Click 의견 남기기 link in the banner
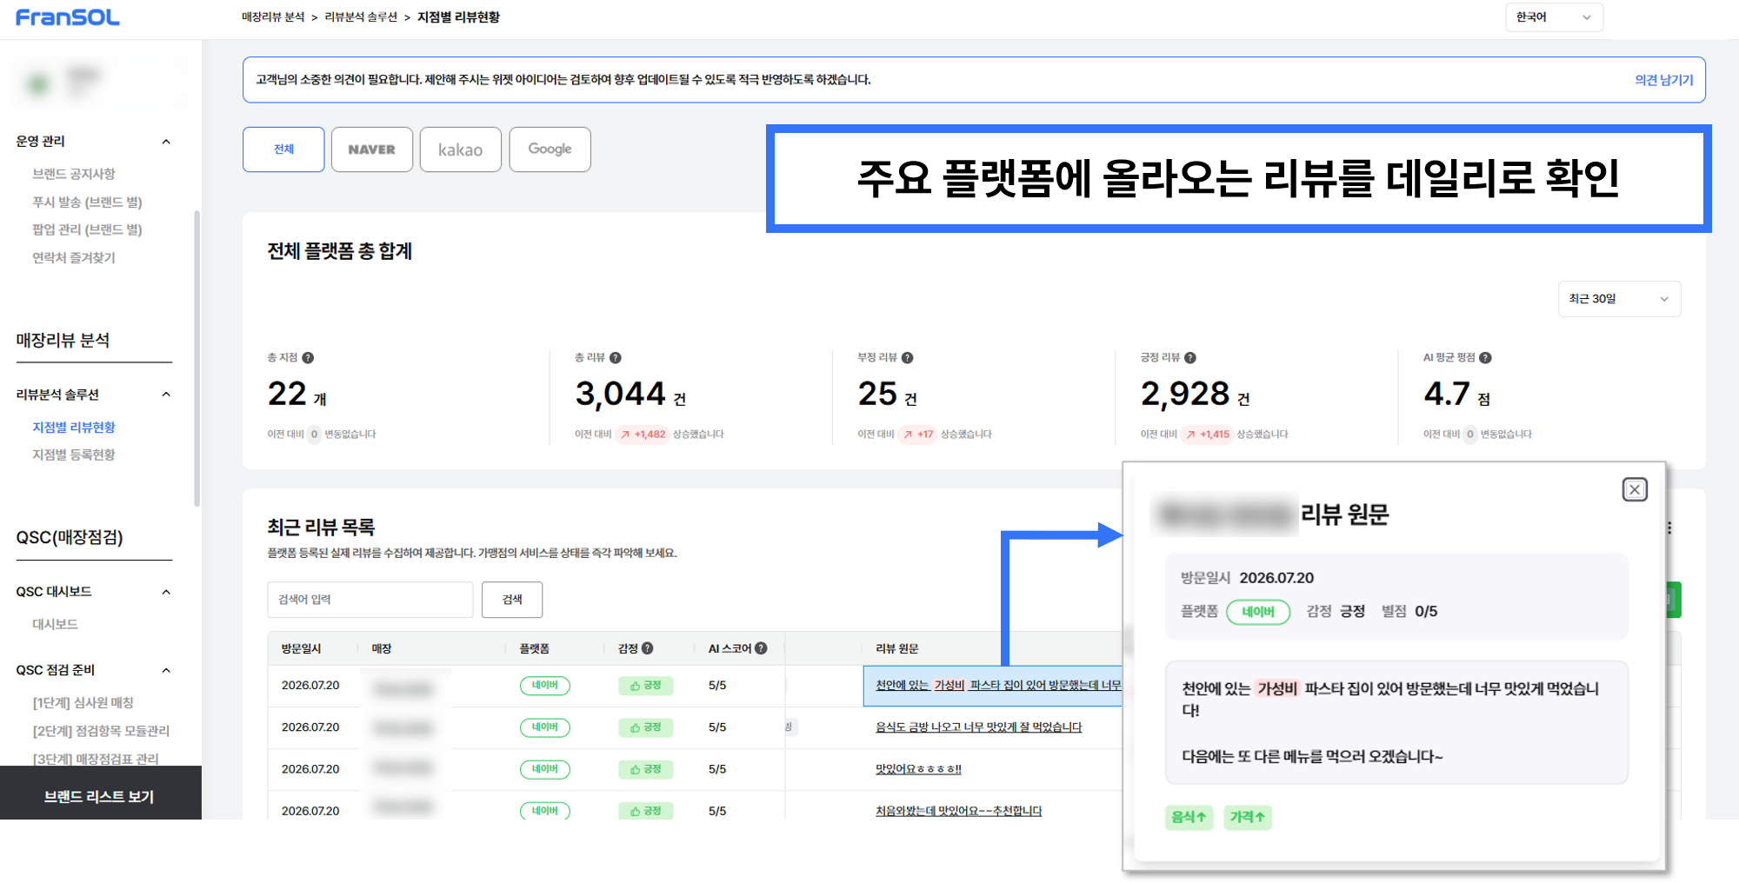 1663,80
